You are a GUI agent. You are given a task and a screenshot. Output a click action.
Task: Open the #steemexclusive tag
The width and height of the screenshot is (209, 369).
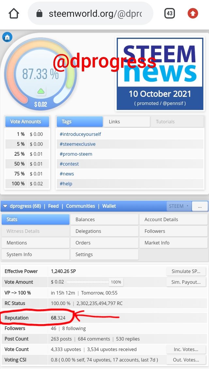[77, 144]
